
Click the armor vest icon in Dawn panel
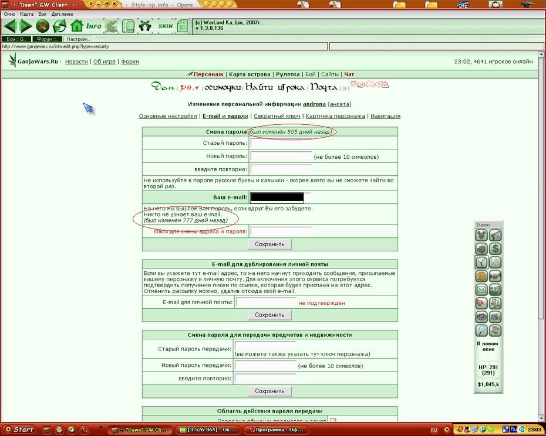481,236
